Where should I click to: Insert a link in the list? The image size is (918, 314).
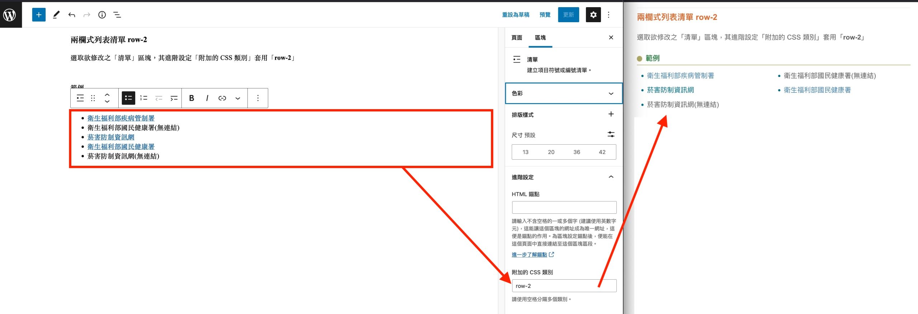click(222, 98)
